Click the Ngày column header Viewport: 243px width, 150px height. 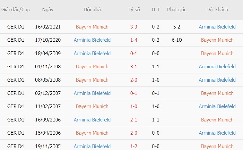[48, 10]
